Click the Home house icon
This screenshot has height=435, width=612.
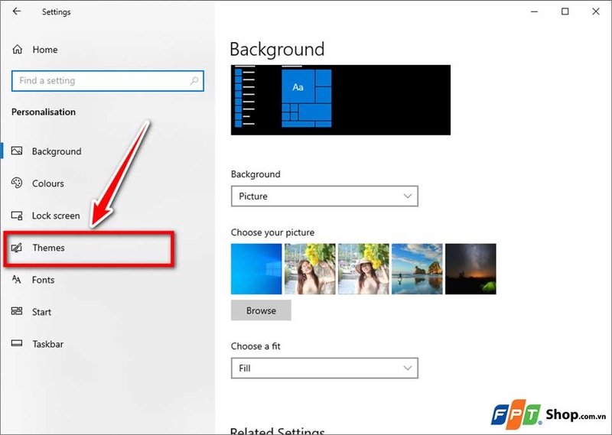click(x=17, y=49)
